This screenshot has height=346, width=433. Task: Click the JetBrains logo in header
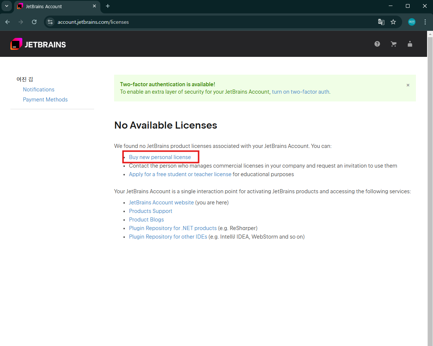click(x=38, y=44)
